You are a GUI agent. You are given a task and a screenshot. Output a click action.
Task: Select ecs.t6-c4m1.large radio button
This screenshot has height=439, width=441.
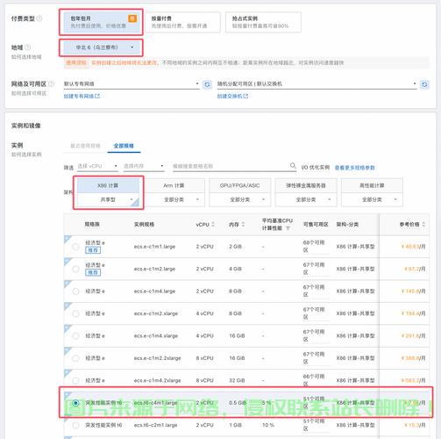[x=75, y=403]
